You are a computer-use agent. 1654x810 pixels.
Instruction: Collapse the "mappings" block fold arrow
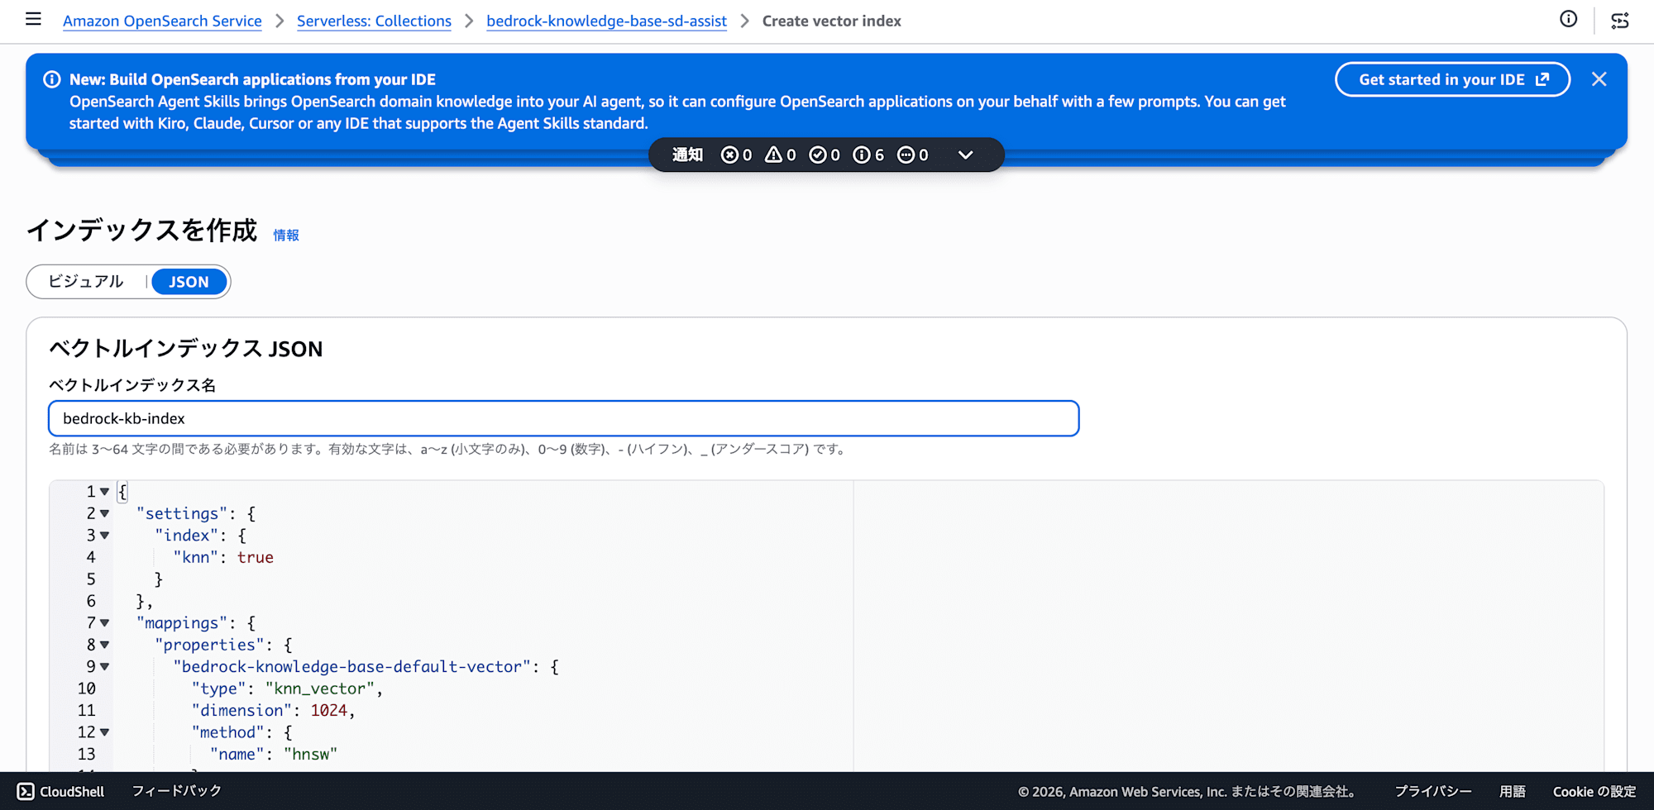[105, 623]
